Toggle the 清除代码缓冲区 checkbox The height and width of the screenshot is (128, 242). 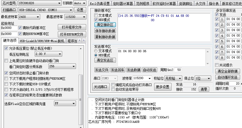tap(20, 28)
